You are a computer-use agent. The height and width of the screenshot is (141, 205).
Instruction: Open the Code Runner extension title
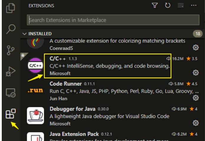pos(66,84)
